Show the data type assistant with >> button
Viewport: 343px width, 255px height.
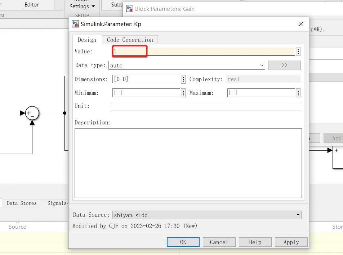pos(284,65)
